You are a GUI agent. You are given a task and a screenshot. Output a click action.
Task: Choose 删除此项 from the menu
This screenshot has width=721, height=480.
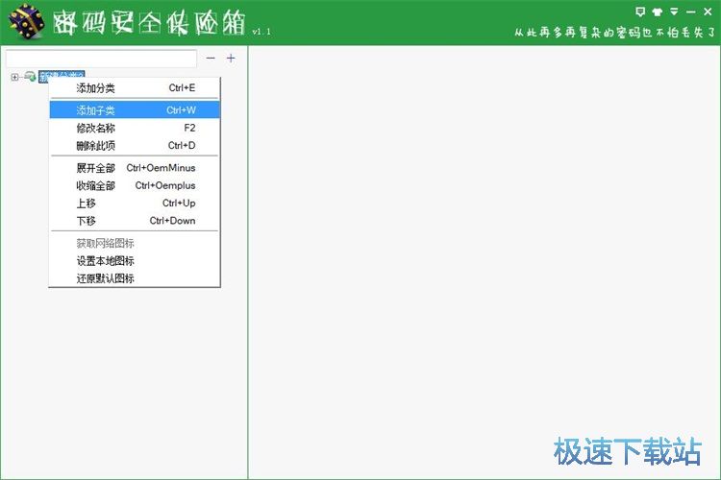coord(135,145)
